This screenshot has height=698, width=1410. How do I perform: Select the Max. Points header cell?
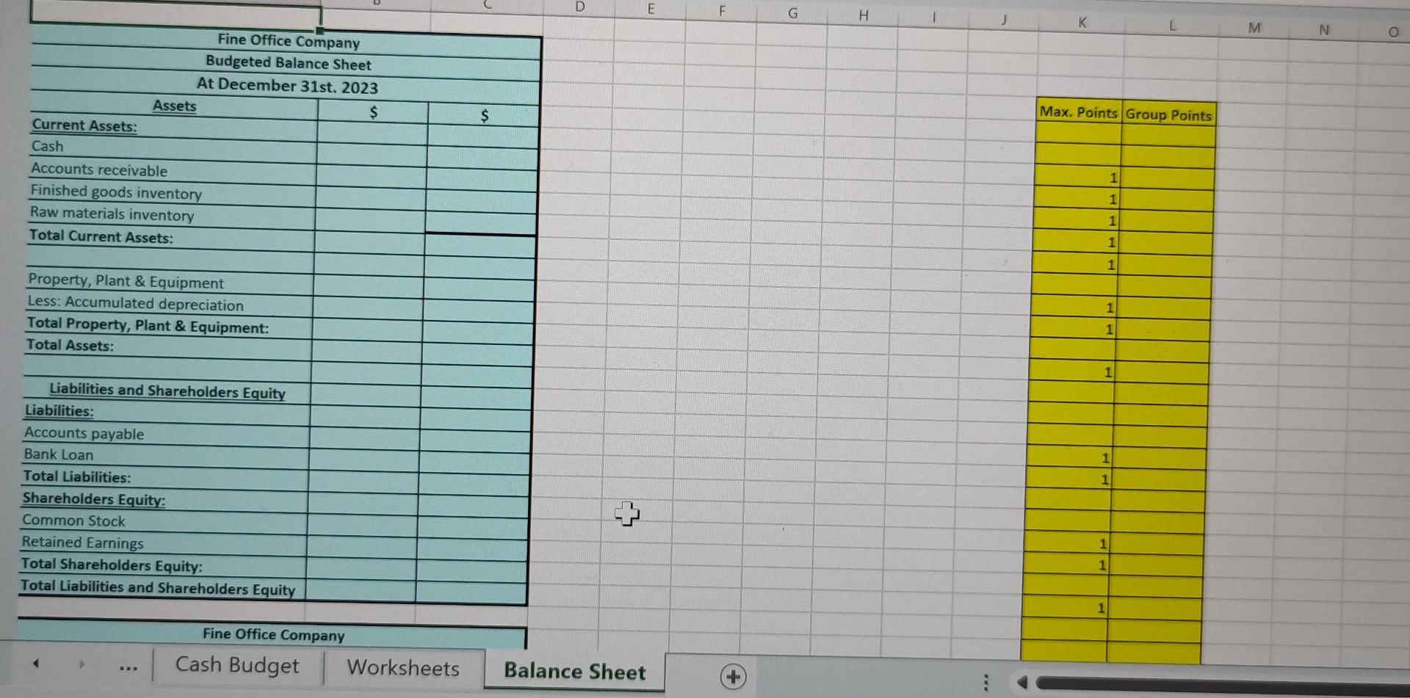[x=1077, y=112]
